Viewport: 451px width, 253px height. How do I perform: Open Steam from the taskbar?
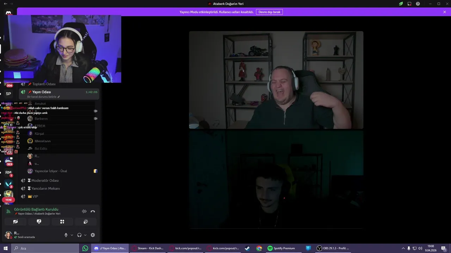point(247,248)
